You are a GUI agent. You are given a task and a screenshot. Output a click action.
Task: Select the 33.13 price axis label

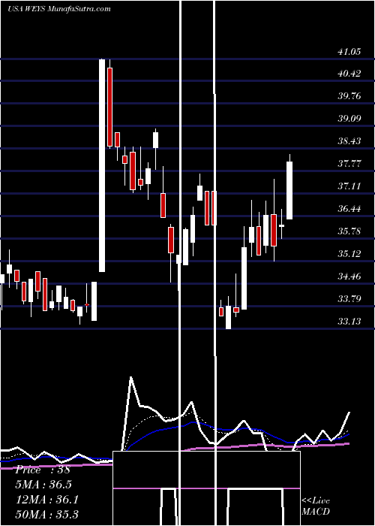(x=349, y=322)
